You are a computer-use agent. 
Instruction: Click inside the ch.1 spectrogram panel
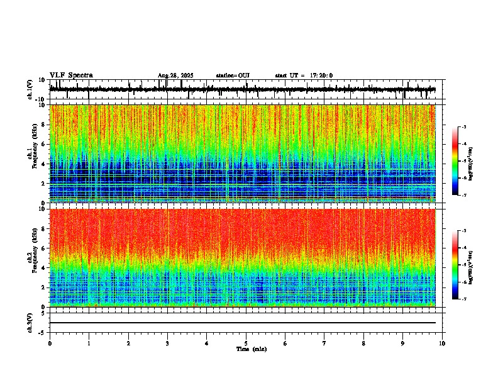tap(242, 153)
